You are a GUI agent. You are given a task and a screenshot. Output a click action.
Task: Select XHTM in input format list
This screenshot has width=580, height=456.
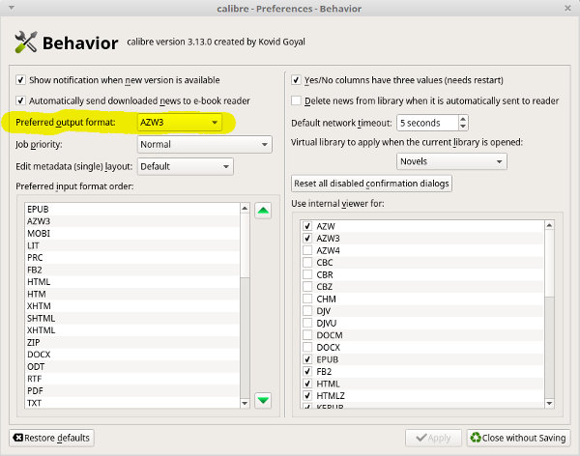point(132,306)
